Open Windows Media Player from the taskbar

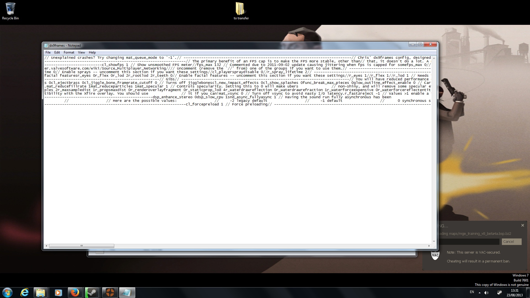(x=58, y=292)
